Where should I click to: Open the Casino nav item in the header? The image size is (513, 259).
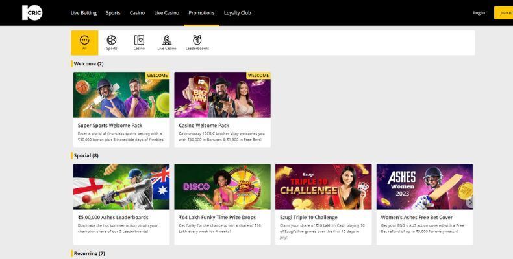pos(137,13)
